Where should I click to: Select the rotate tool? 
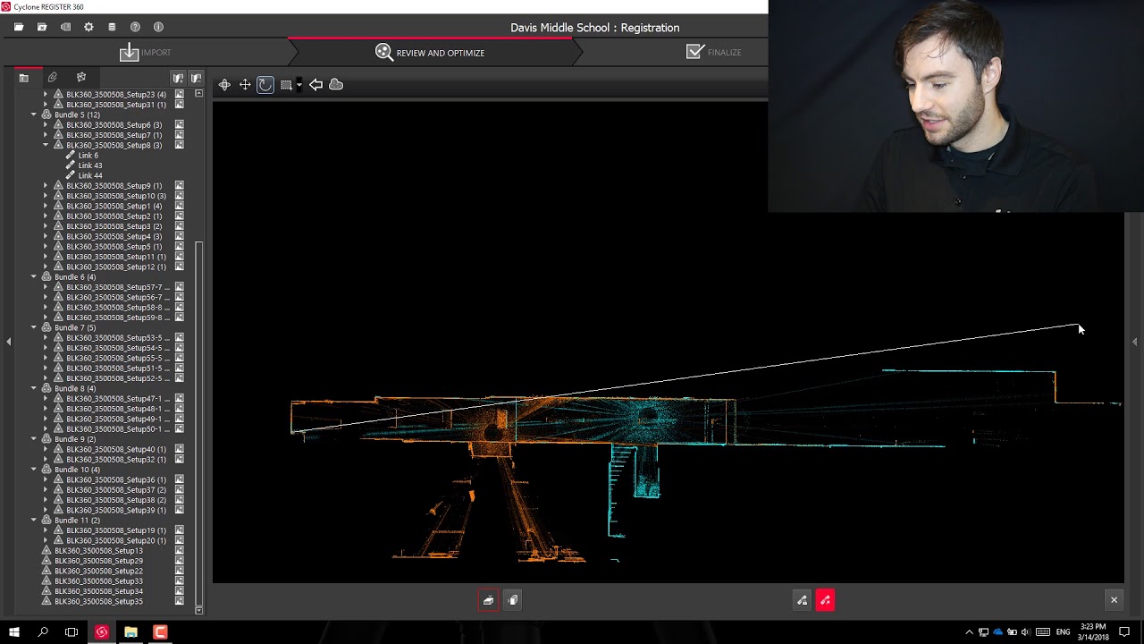265,84
